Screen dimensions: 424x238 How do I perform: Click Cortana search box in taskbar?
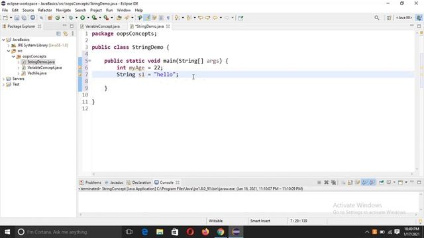click(68, 232)
